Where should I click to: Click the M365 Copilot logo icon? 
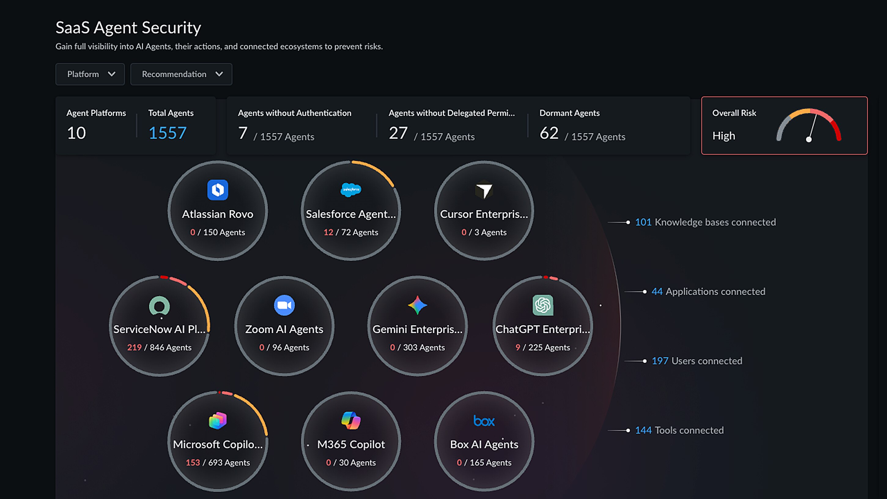coord(351,420)
